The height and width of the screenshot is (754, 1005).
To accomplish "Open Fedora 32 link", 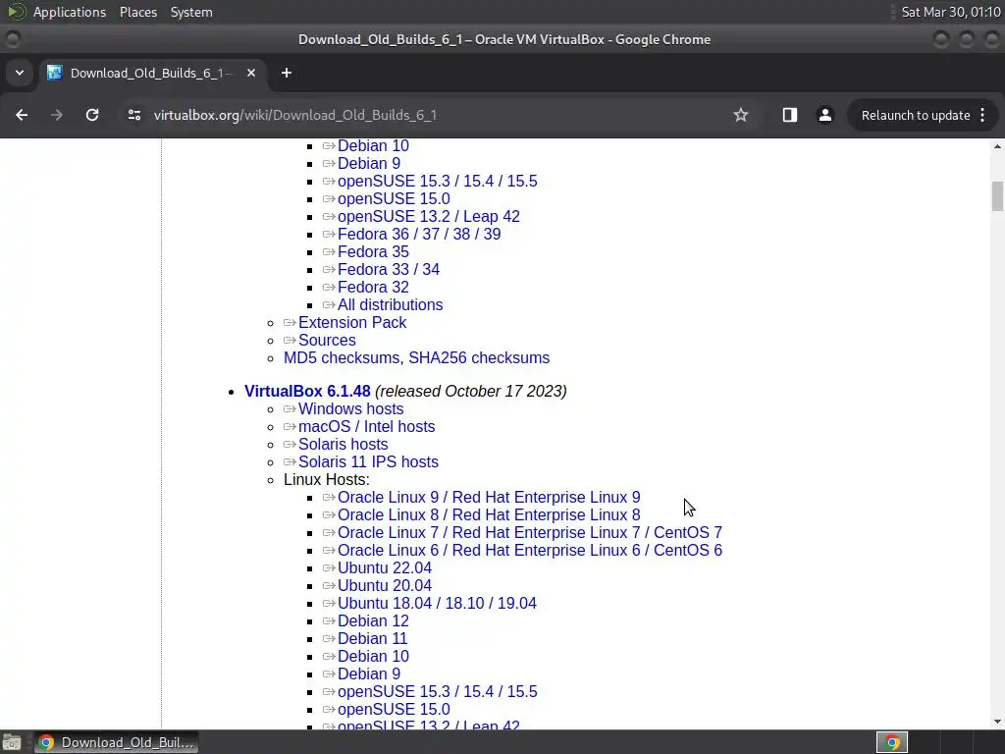I will pyautogui.click(x=373, y=288).
